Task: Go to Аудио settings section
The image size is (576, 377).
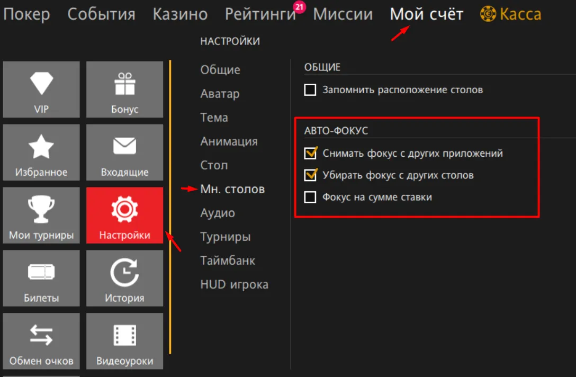Action: (x=218, y=213)
